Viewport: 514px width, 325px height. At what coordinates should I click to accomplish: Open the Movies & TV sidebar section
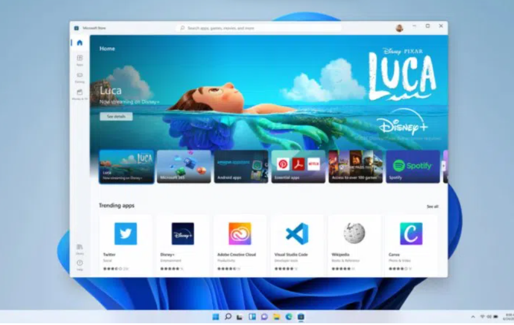pyautogui.click(x=80, y=94)
